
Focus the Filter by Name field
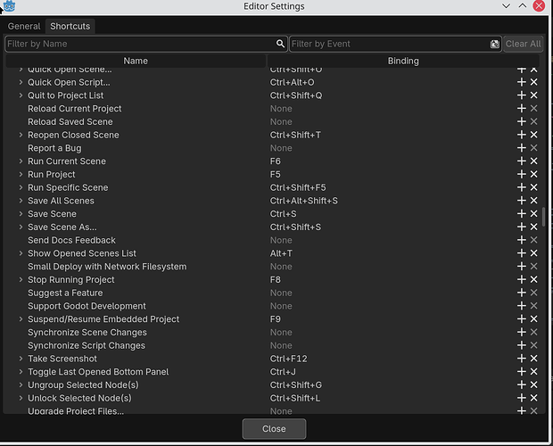click(x=146, y=44)
